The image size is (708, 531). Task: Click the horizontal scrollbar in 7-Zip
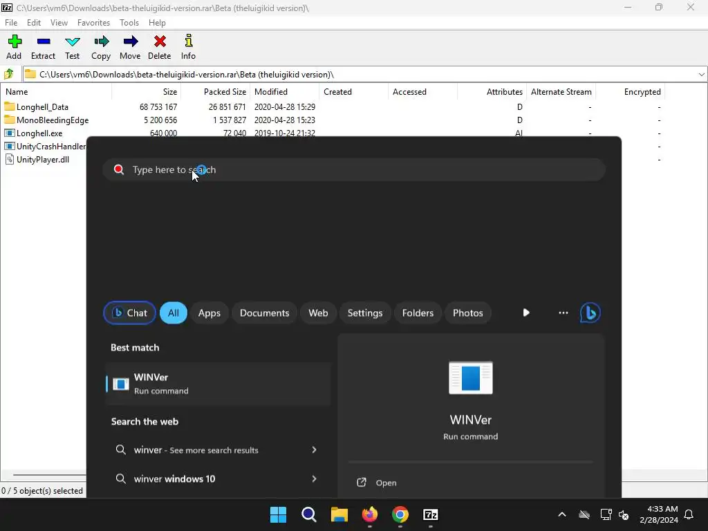[49, 475]
